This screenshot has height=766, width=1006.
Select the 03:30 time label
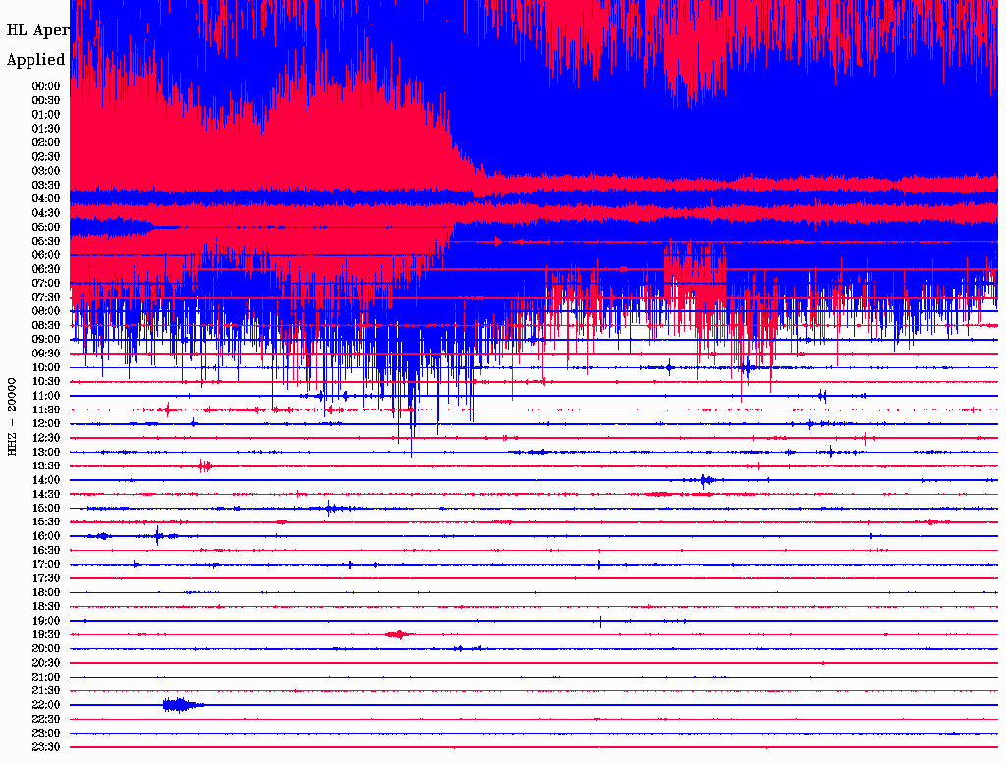46,186
